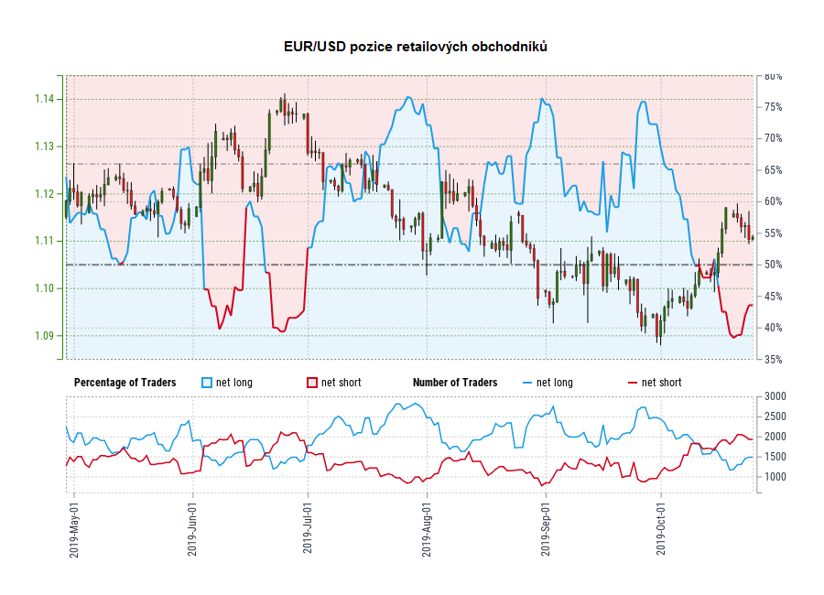Click the 1.13 price axis label
Viewport: 824px width, 595px height.
pyautogui.click(x=45, y=146)
